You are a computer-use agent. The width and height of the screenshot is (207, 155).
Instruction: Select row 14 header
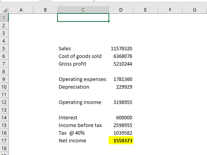[x=4, y=117]
